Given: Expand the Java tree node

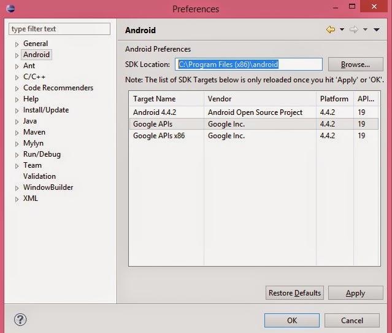Looking at the screenshot, I should click(17, 122).
